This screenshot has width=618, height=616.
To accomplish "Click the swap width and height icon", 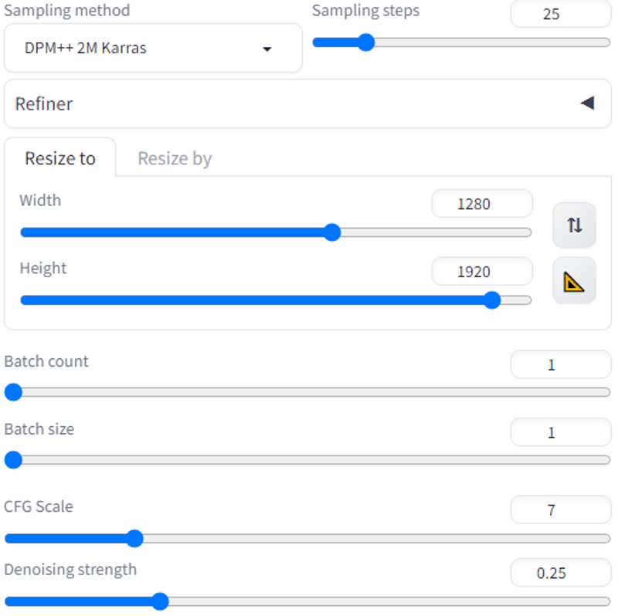I will coord(574,225).
